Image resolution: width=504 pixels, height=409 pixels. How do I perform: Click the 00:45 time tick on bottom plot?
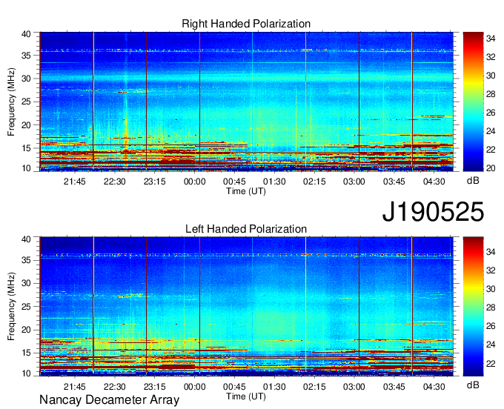click(x=234, y=387)
